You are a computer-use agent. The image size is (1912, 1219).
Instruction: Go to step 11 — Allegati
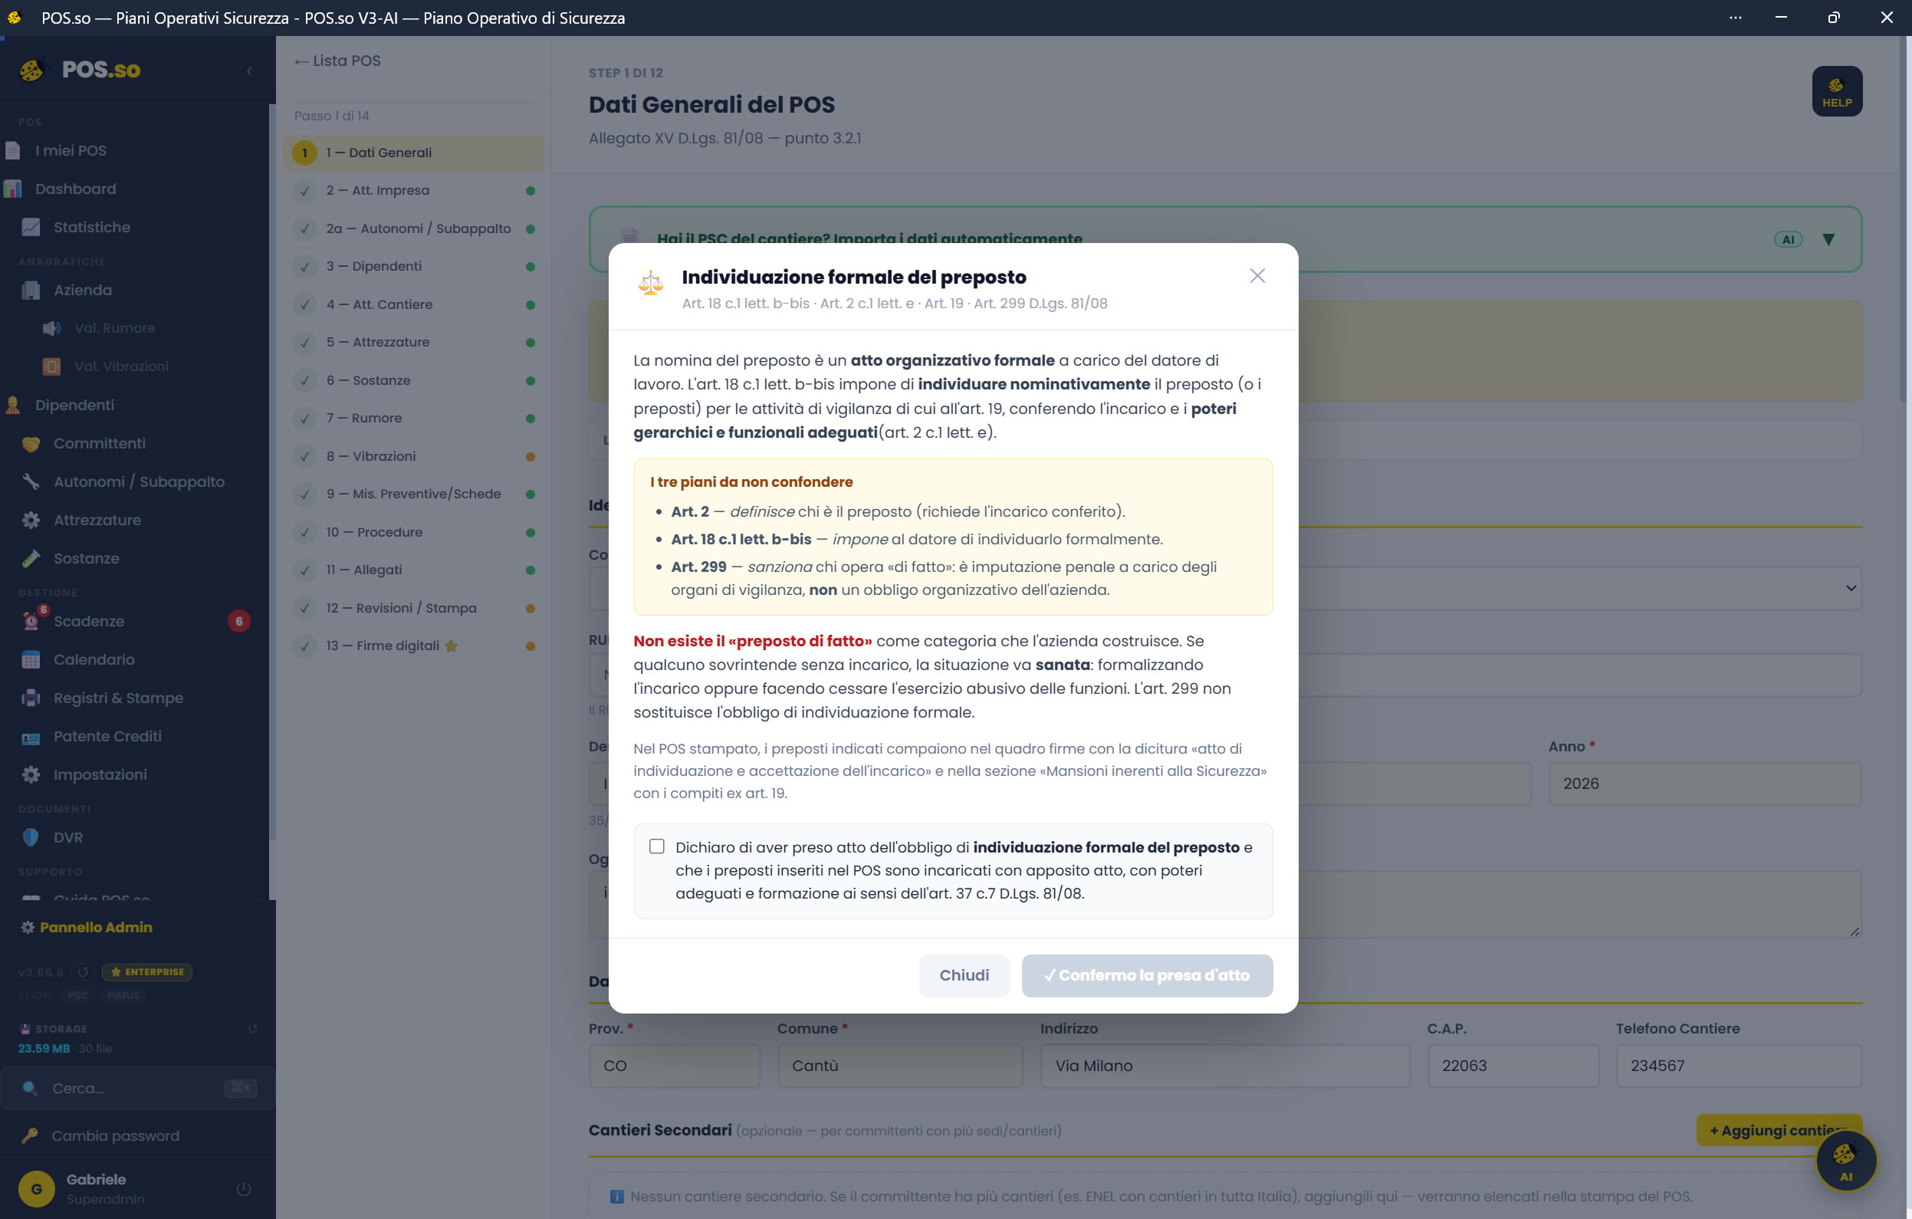[x=413, y=570]
